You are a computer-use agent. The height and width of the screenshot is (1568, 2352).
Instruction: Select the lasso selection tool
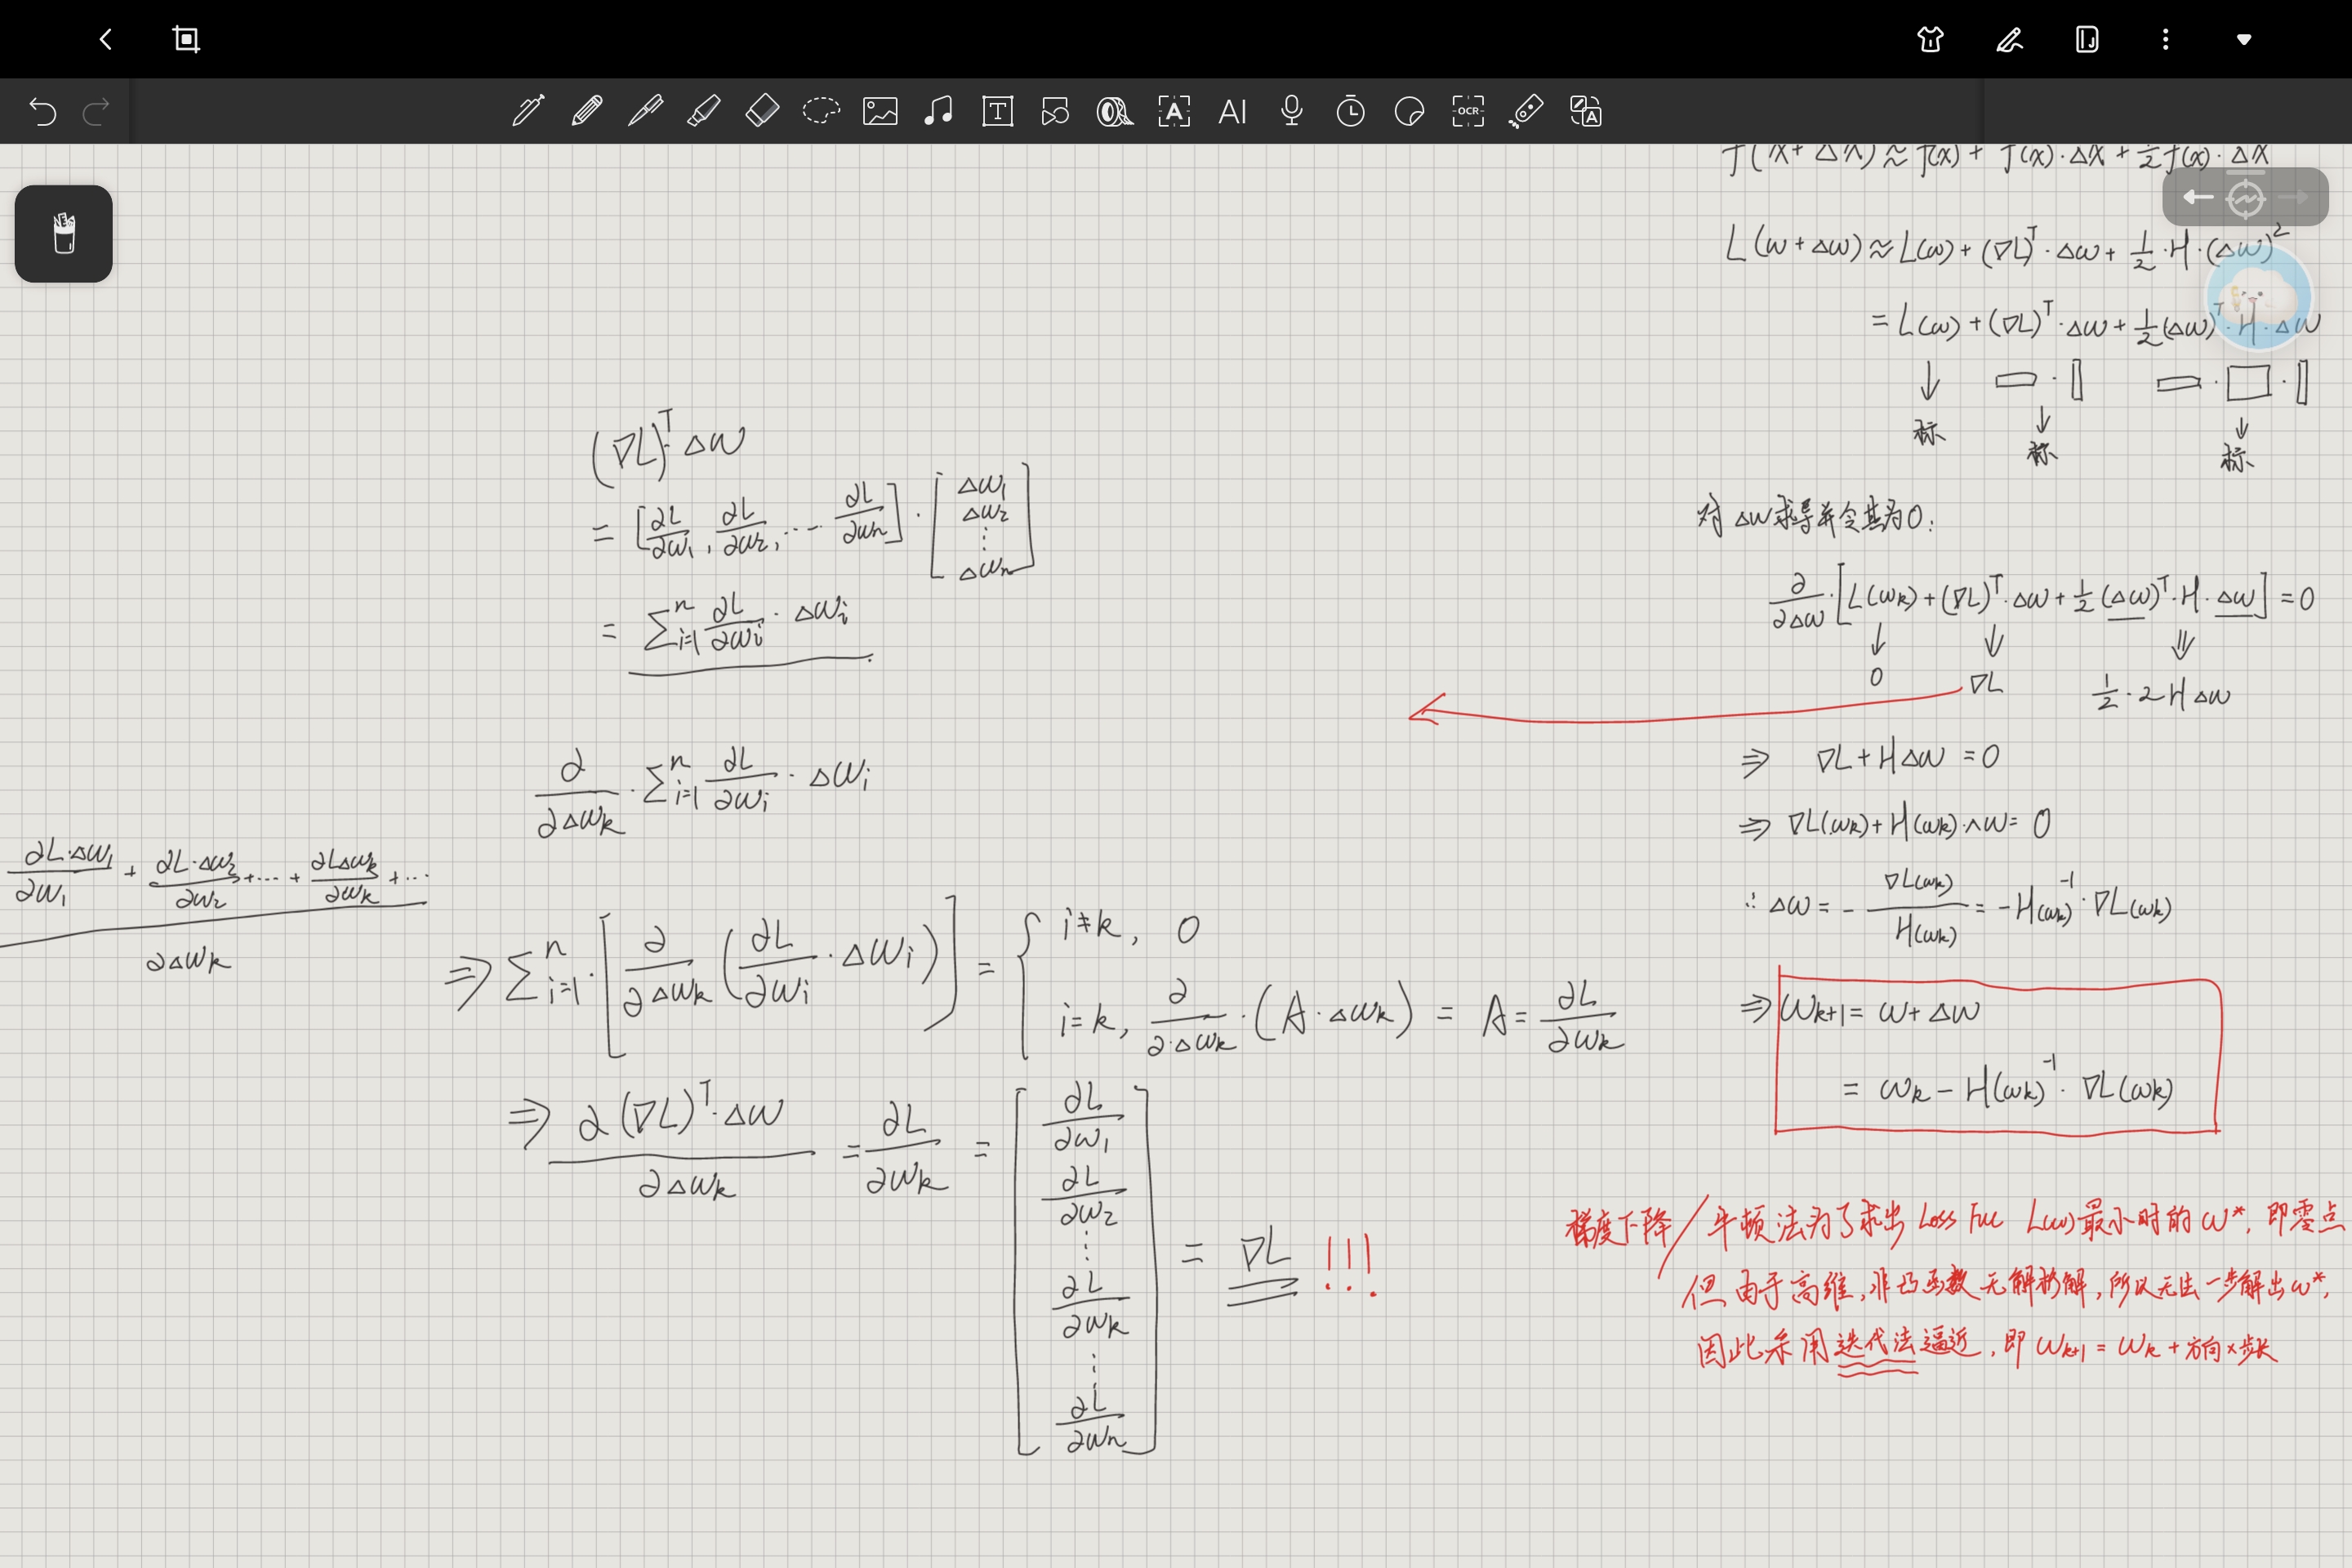[x=821, y=110]
